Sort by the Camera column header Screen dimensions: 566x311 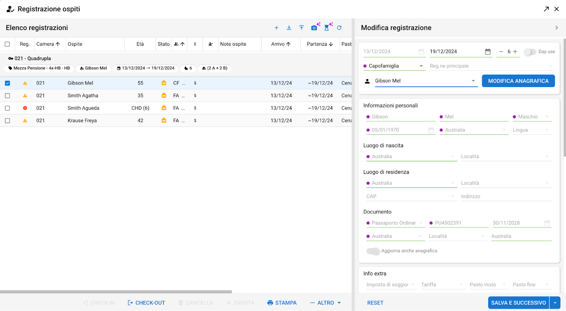[x=48, y=44]
